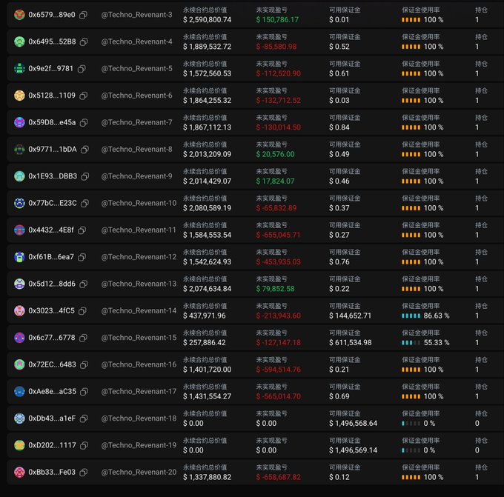504x497 pixels.
Task: Select tag @Techno_Revenant-10
Action: click(x=139, y=203)
